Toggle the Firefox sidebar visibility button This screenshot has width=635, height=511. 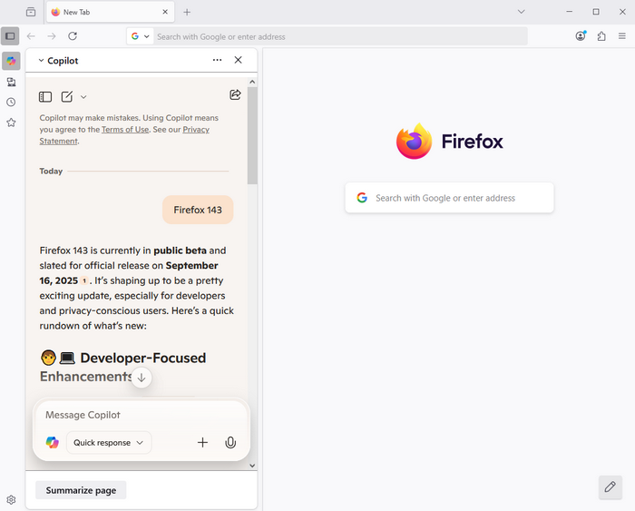[x=10, y=36]
